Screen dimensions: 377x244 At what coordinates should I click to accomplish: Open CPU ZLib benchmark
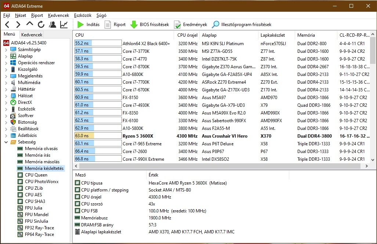pyautogui.click(x=34, y=188)
